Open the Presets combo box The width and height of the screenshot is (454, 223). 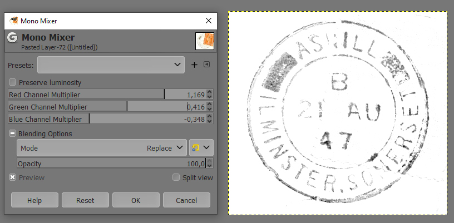tap(111, 65)
